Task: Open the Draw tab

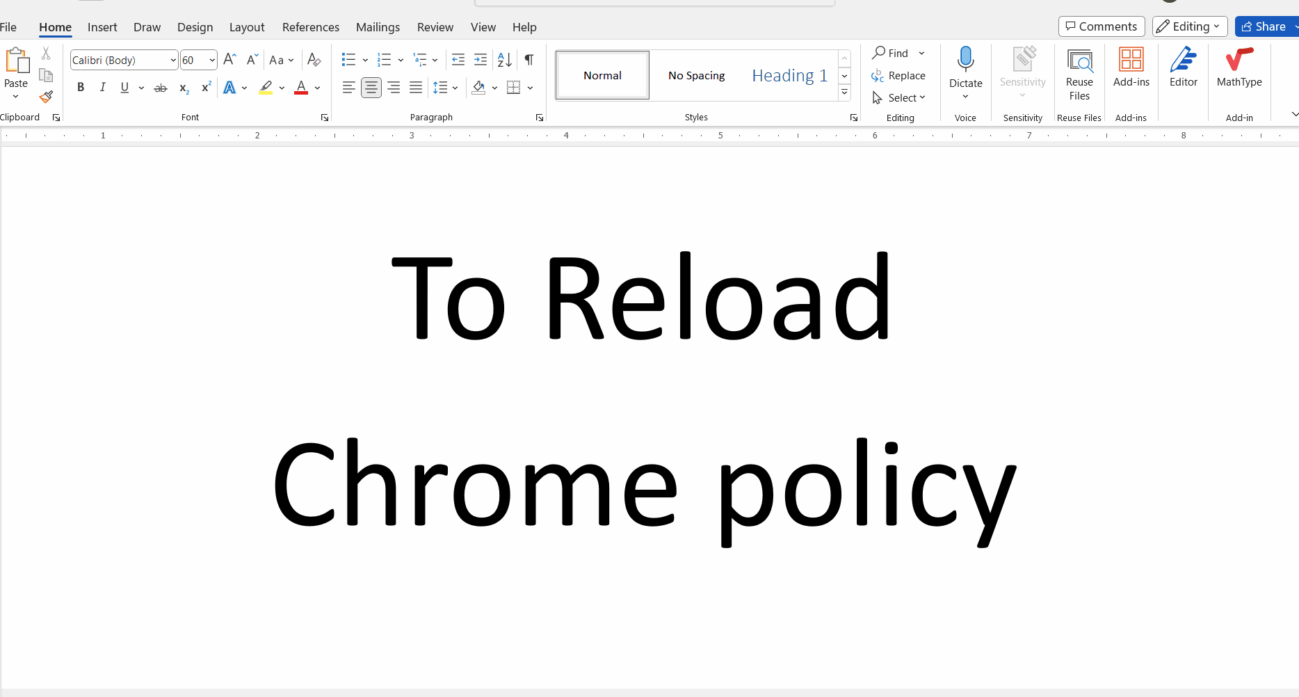Action: click(x=147, y=27)
